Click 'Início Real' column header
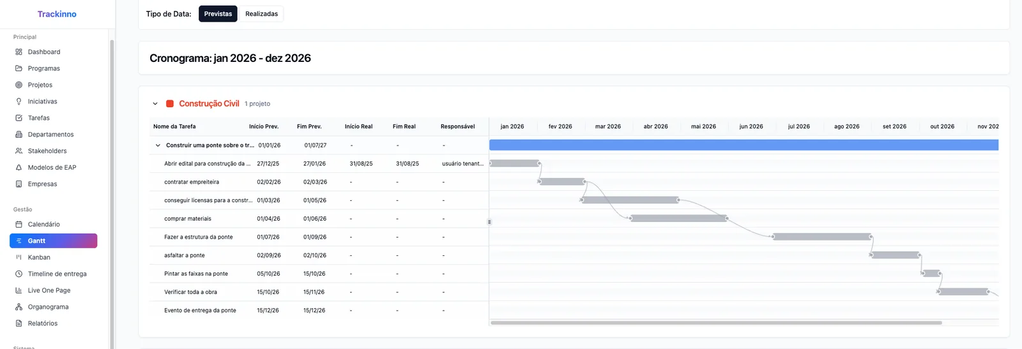1022x349 pixels. pyautogui.click(x=358, y=127)
